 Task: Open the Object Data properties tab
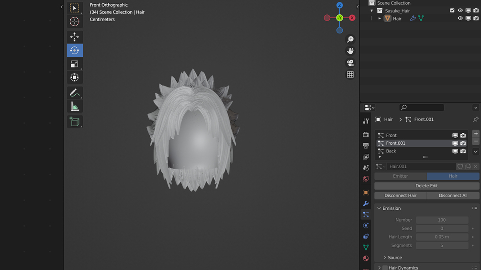tap(366, 248)
